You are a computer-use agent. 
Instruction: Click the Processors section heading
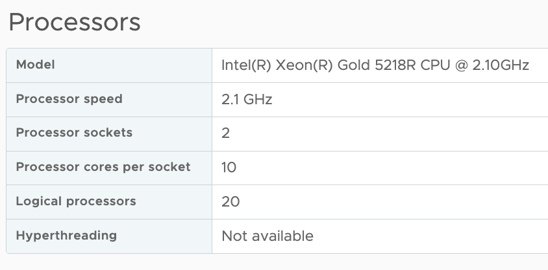74,23
